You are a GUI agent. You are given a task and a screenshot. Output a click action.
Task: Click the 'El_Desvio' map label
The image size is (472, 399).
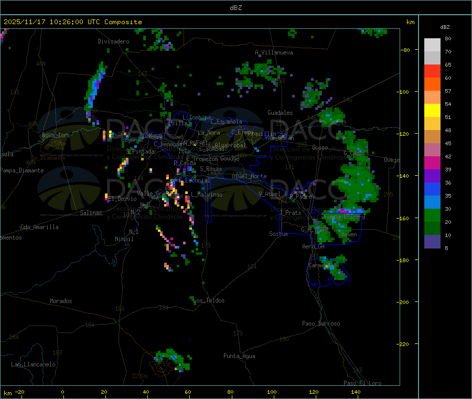pyautogui.click(x=122, y=199)
